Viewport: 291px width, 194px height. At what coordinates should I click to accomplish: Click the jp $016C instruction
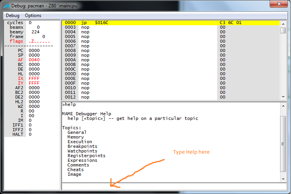[95, 23]
